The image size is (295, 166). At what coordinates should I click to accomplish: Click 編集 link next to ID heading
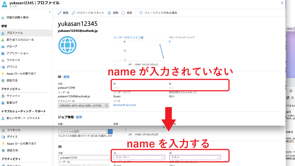coord(66,77)
